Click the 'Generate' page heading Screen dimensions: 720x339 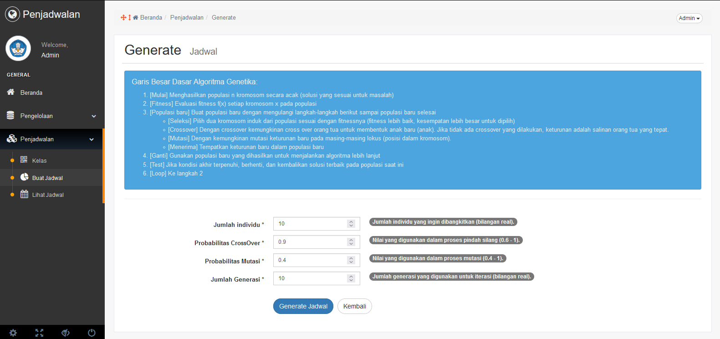(153, 50)
